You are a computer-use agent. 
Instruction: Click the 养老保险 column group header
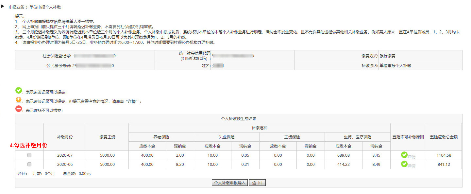pyautogui.click(x=161, y=137)
